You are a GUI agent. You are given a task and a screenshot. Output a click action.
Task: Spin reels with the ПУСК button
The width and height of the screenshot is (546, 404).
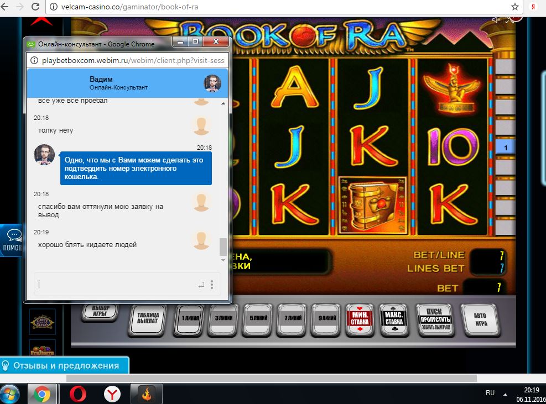coord(435,319)
